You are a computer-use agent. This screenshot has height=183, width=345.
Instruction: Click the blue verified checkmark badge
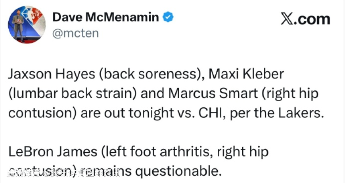[168, 17]
